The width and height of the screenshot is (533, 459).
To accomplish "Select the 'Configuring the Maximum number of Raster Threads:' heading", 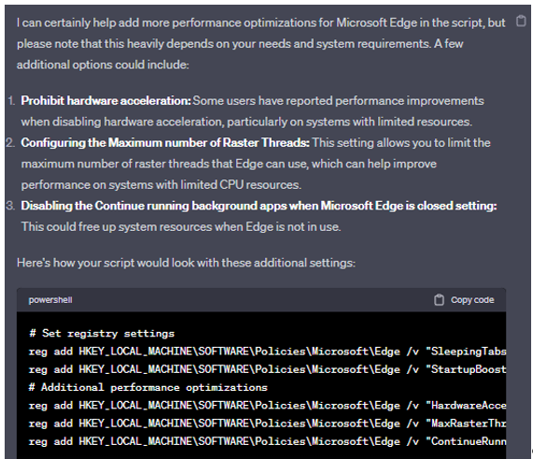I will pos(165,143).
